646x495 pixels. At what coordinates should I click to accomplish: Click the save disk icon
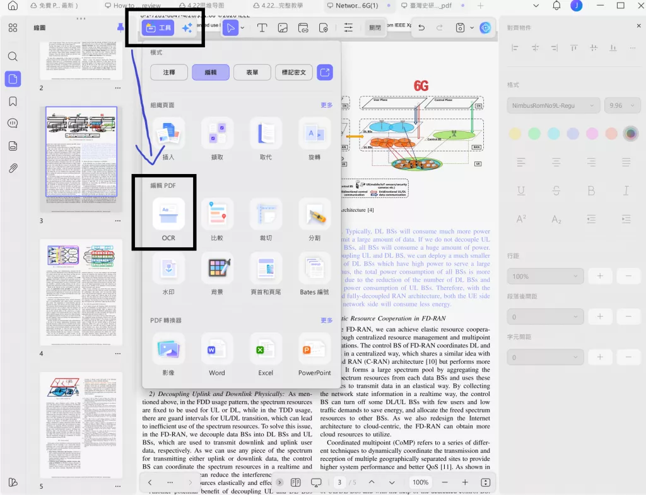460,28
